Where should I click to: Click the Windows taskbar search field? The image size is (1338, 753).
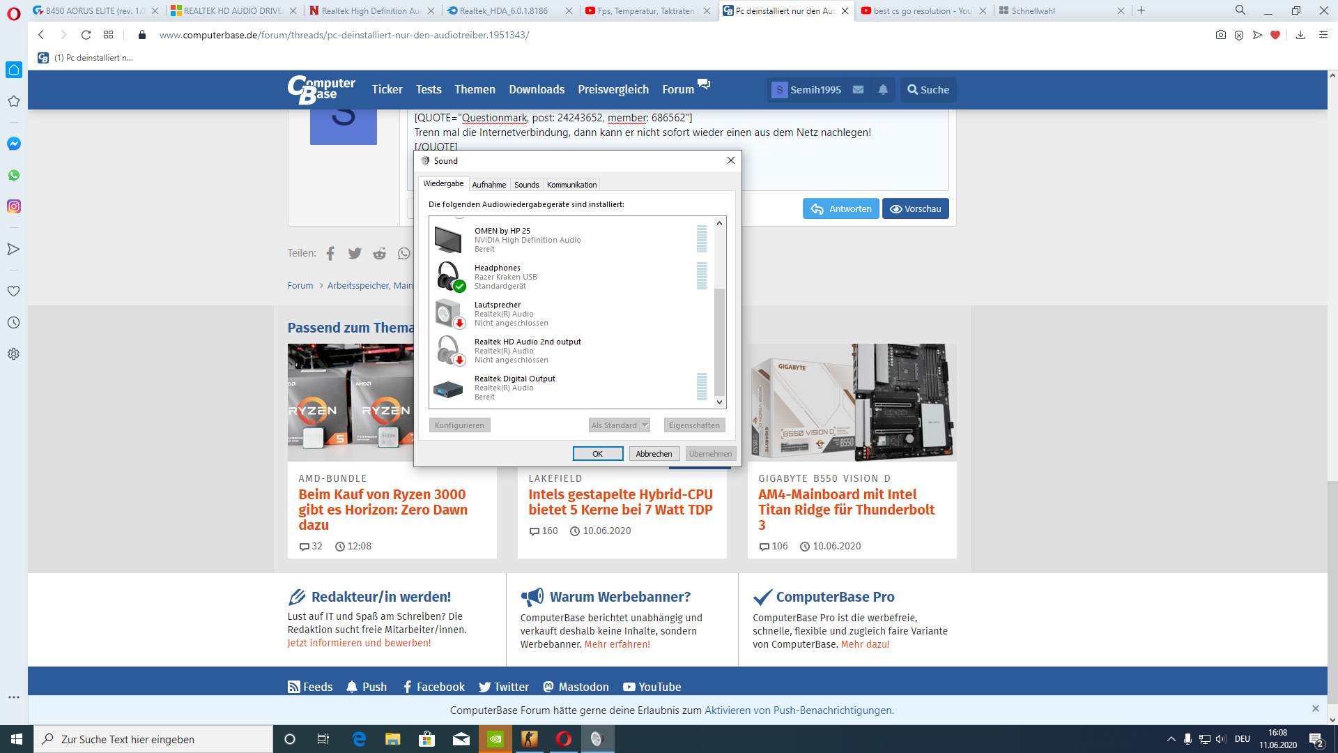tap(153, 739)
